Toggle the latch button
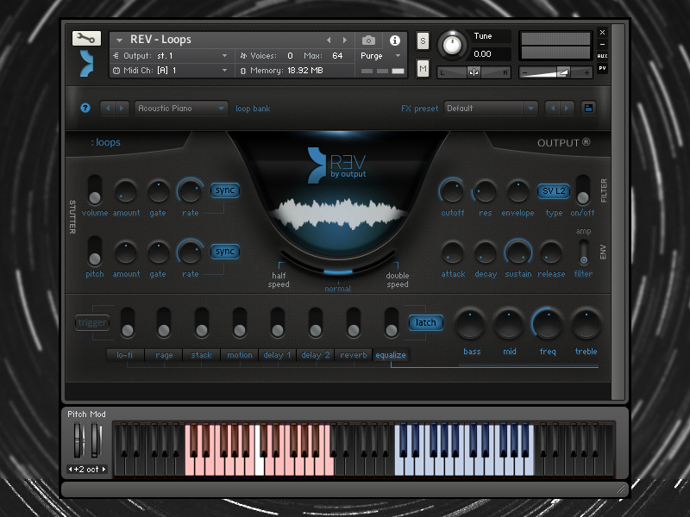This screenshot has height=517, width=690. (x=425, y=322)
